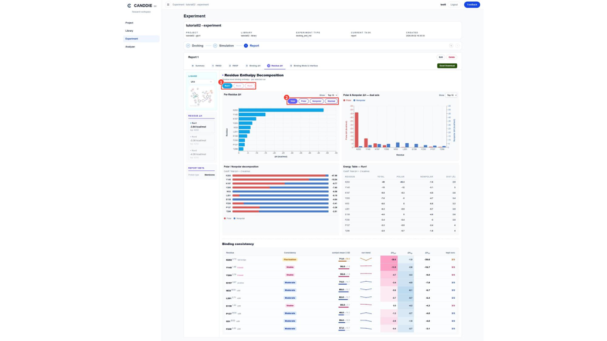Open the Summary tab
Viewport: 607px width, 341px height.
pos(198,66)
